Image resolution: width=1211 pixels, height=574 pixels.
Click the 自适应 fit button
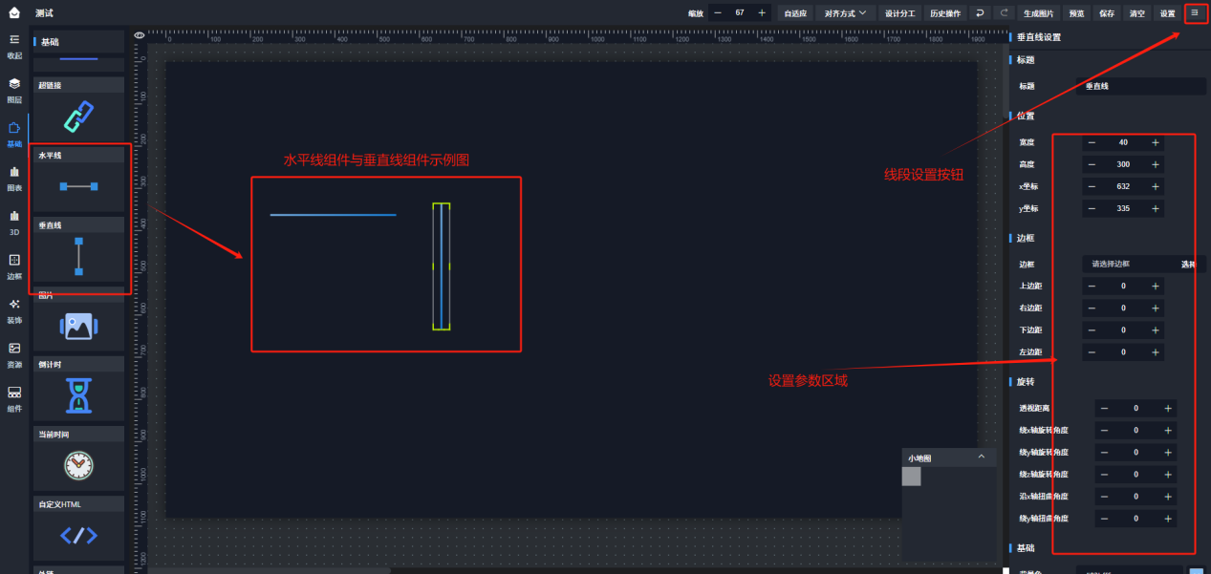click(795, 13)
